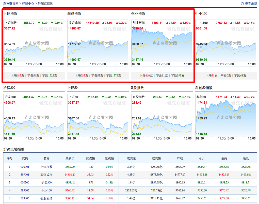Click 上涨683家 under 上证指数 chart
This screenshot has height=204, width=259.
coord(17,76)
